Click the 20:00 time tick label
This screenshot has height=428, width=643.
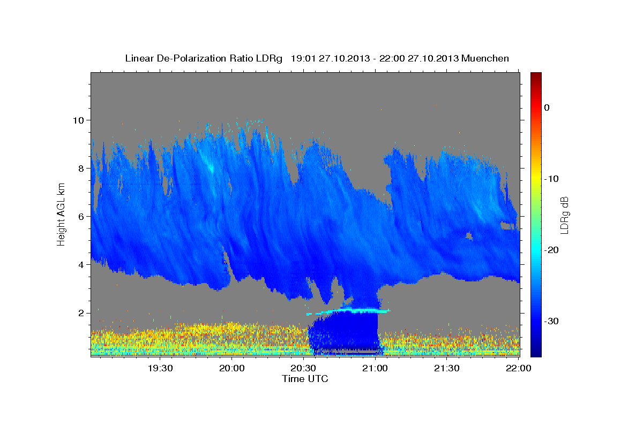[232, 368]
